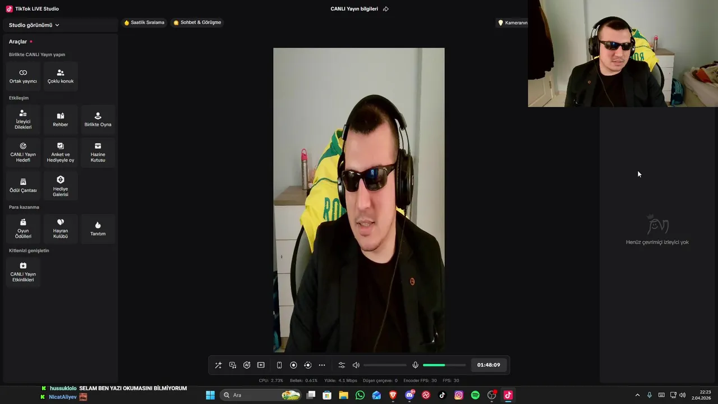718x404 pixels.
Task: Open the Çoklu konuk tool
Action: coord(61,76)
